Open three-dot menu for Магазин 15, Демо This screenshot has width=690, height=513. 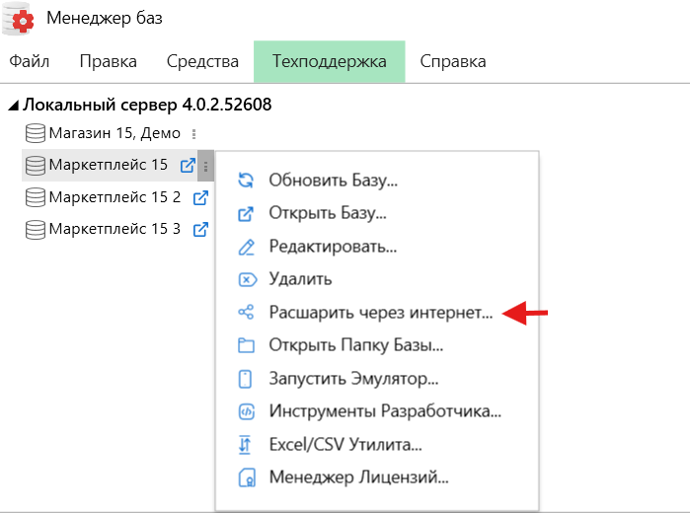tap(193, 134)
